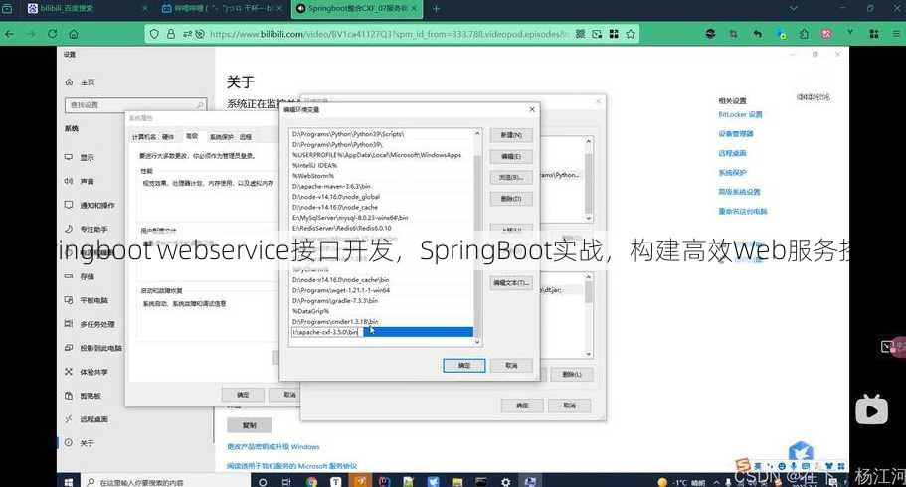
Task: Click 删除(D) in edit environment variable dialog
Action: [511, 199]
